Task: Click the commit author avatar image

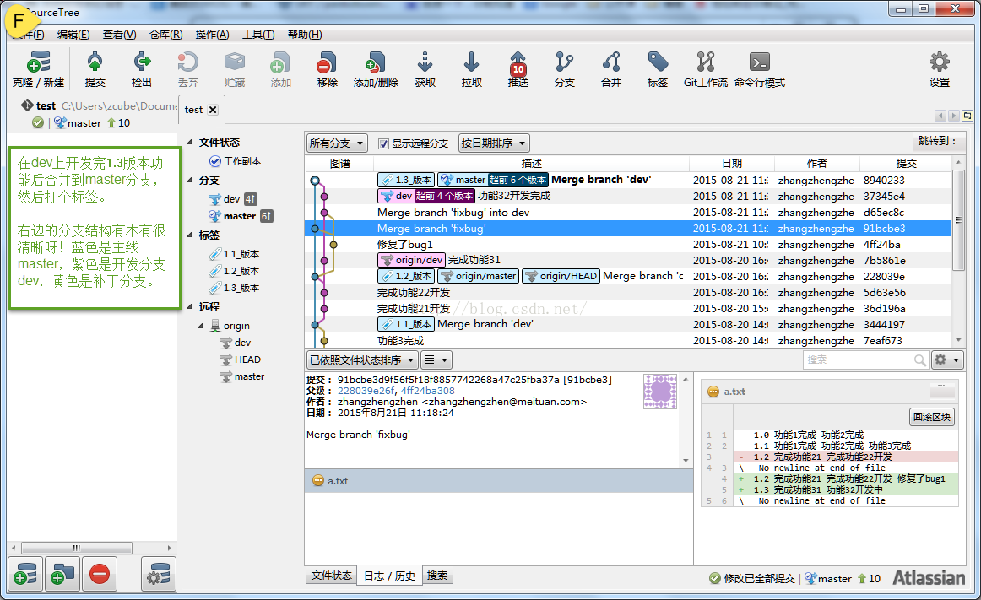Action: pyautogui.click(x=660, y=392)
